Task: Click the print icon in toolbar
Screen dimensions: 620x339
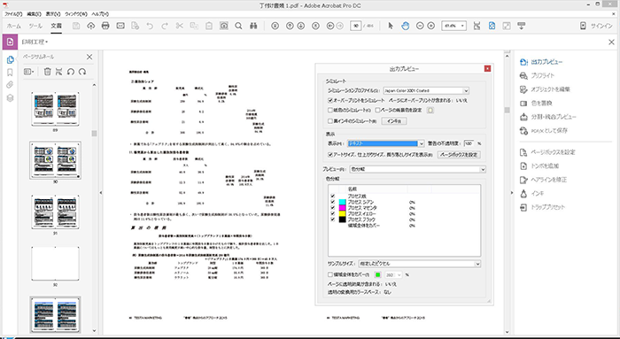Action: (x=105, y=26)
